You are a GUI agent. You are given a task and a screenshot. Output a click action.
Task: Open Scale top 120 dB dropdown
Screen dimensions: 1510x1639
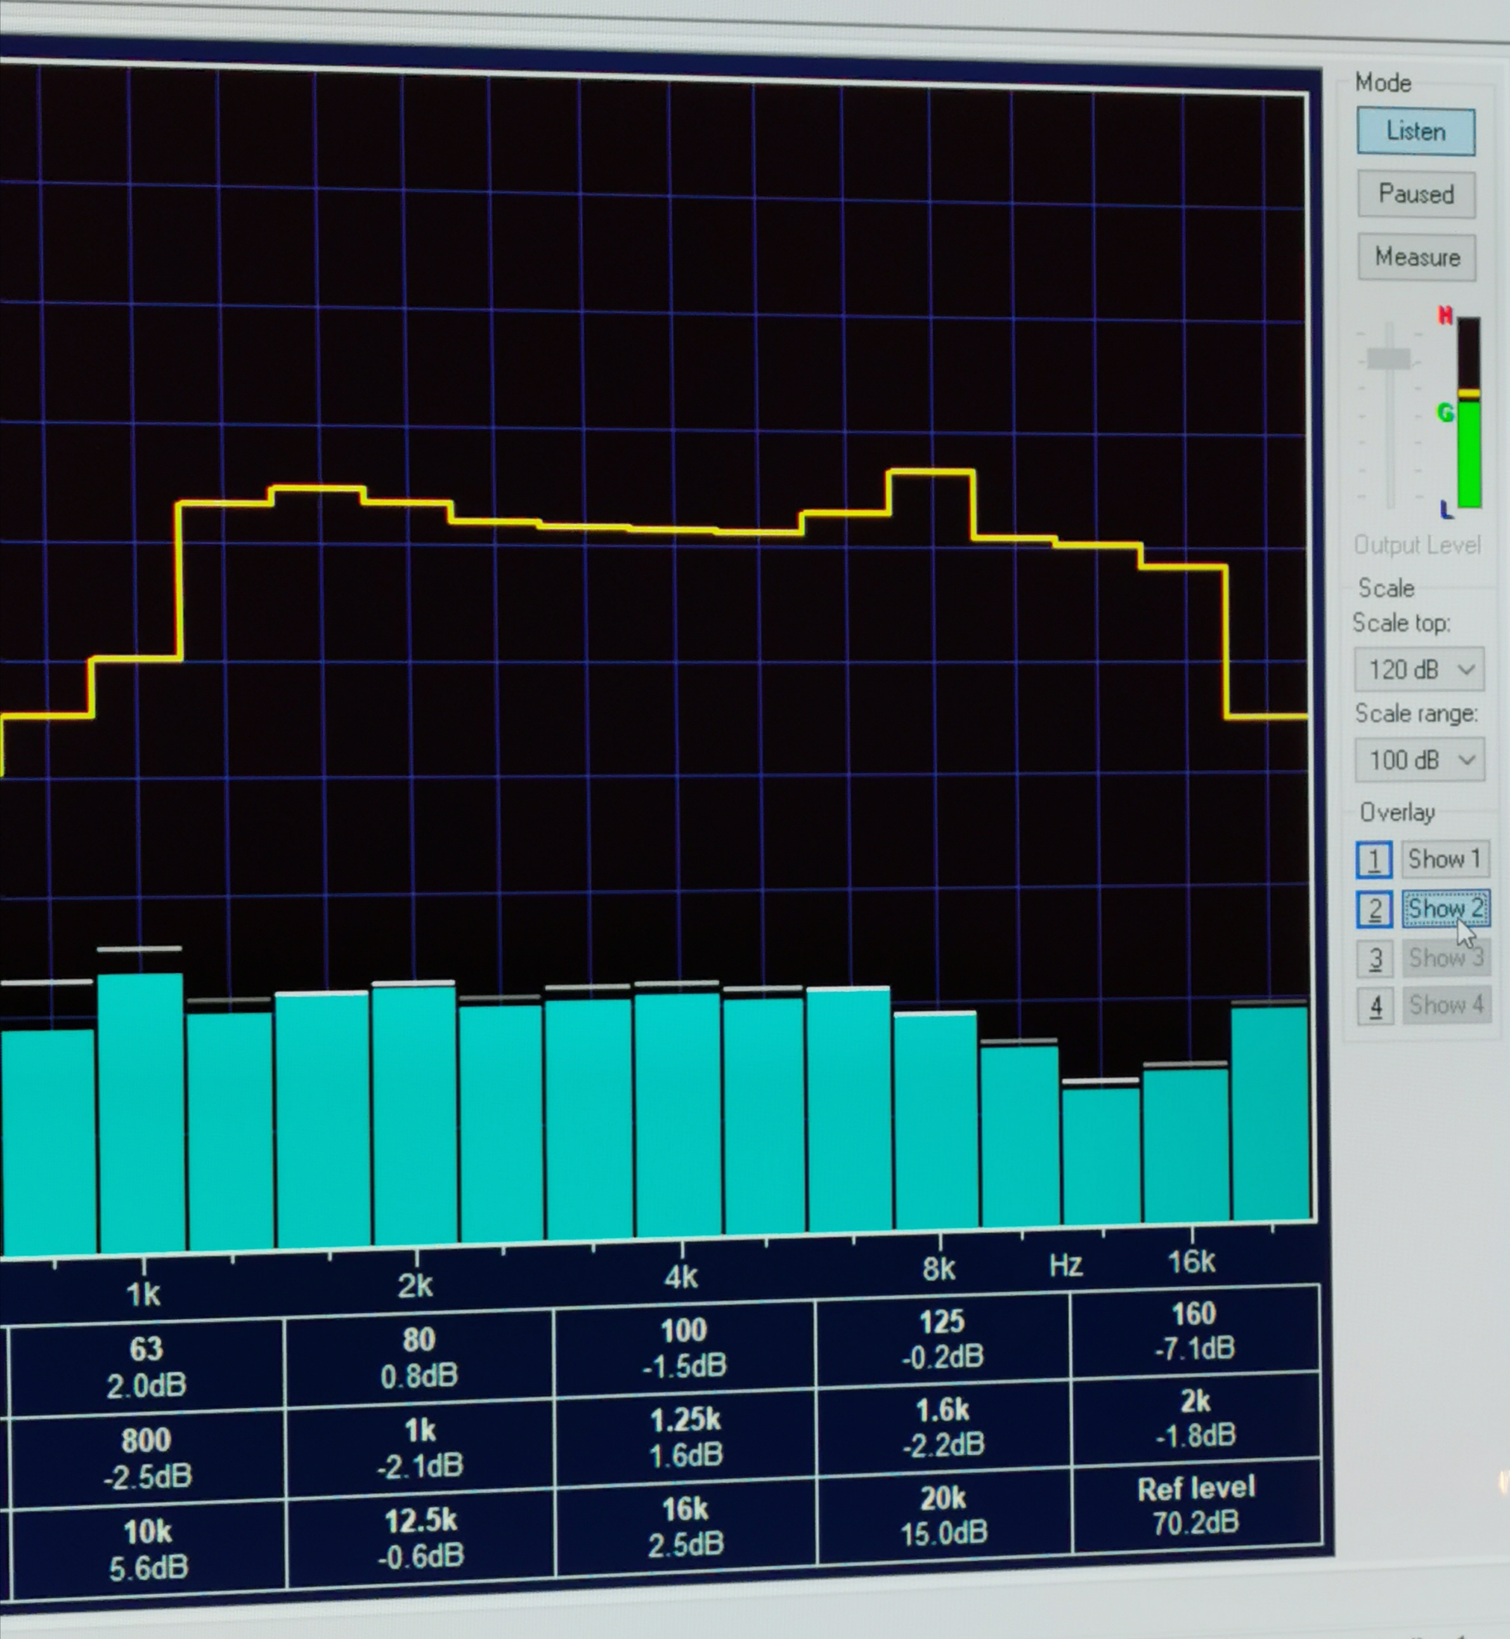tap(1419, 670)
